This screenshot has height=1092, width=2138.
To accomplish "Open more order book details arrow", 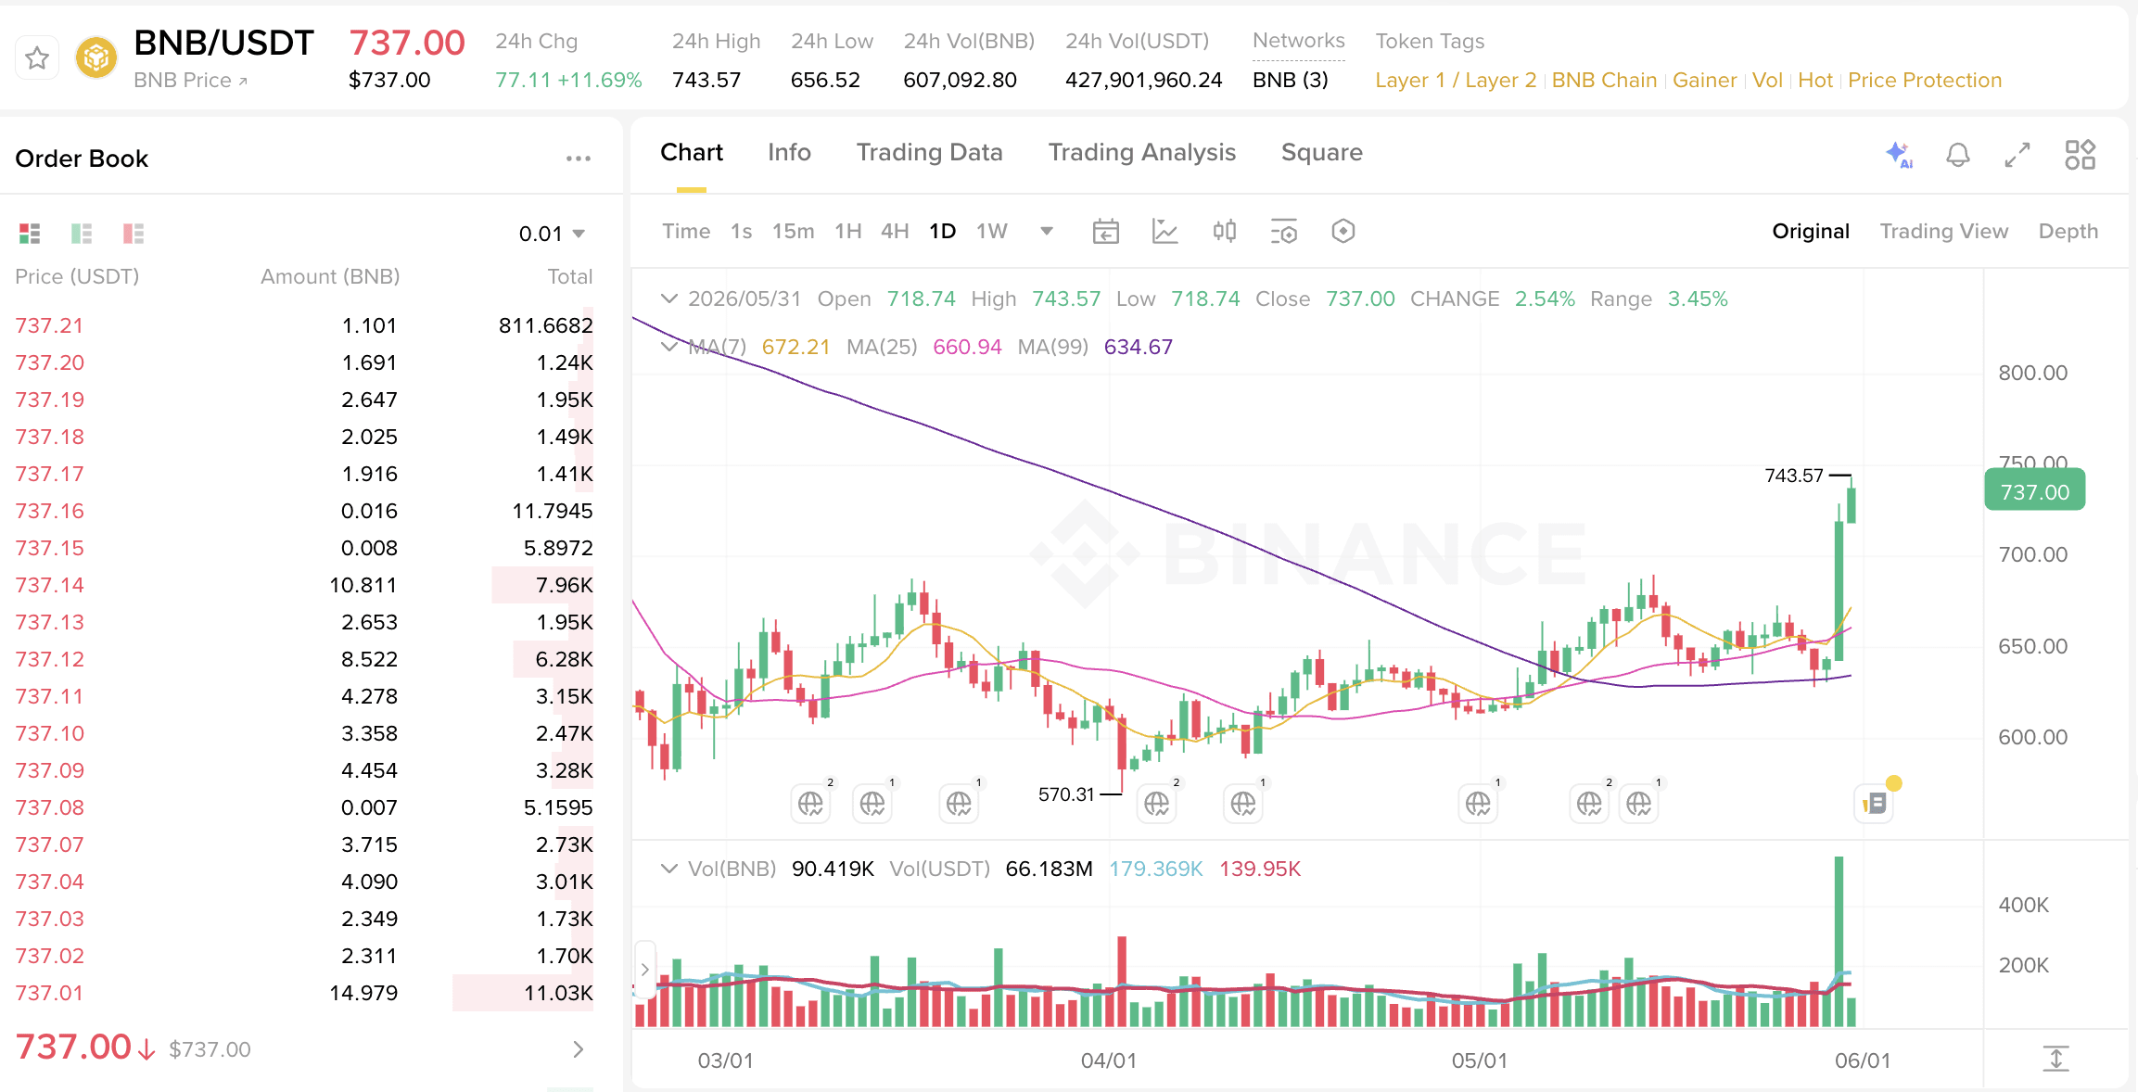I will click(x=579, y=1049).
